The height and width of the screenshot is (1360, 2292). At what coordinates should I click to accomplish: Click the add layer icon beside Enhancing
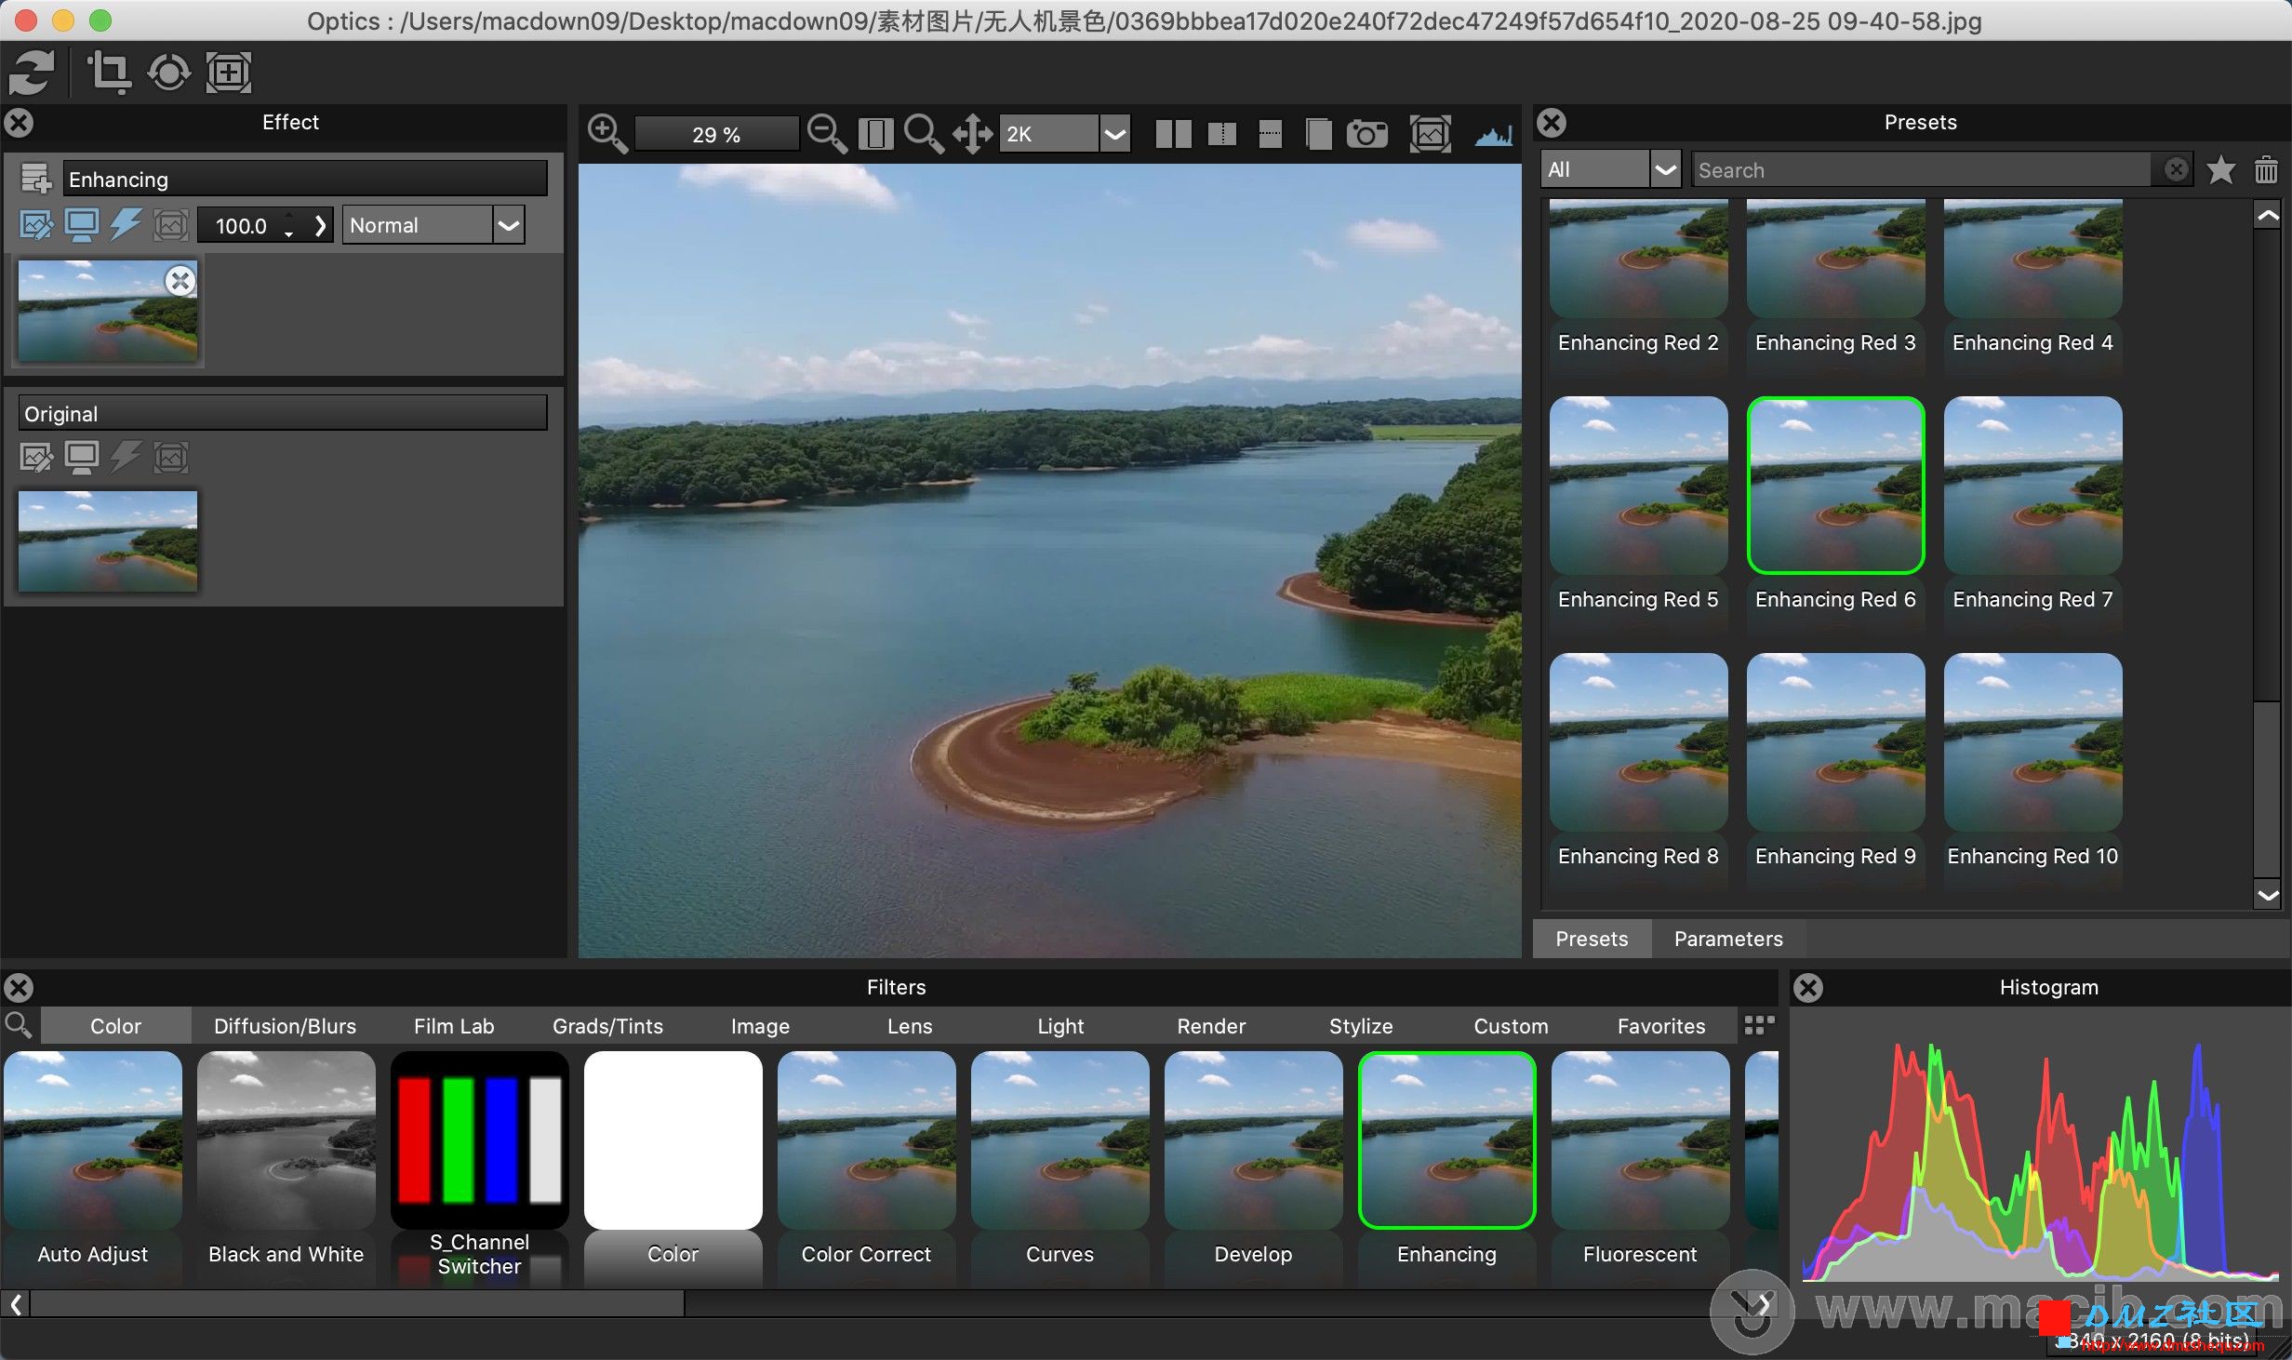(36, 179)
